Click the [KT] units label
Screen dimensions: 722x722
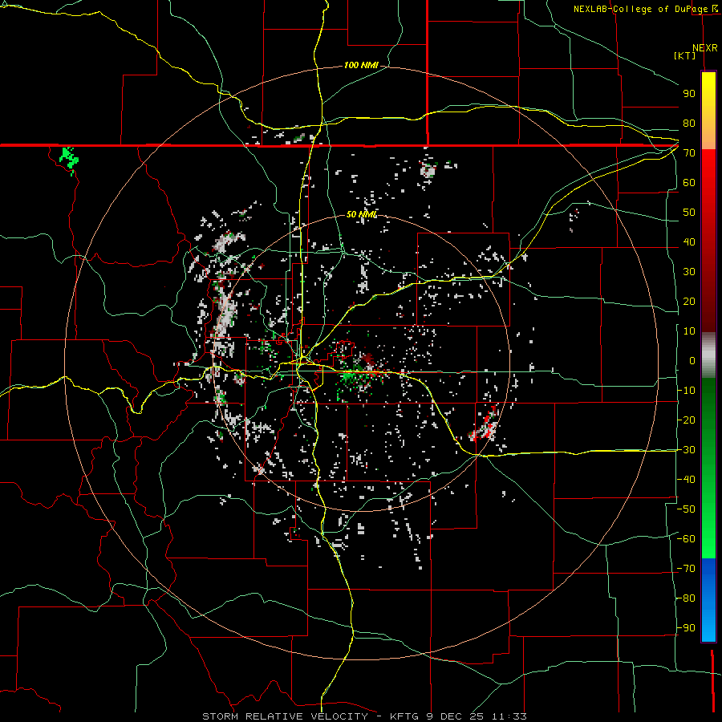(685, 55)
